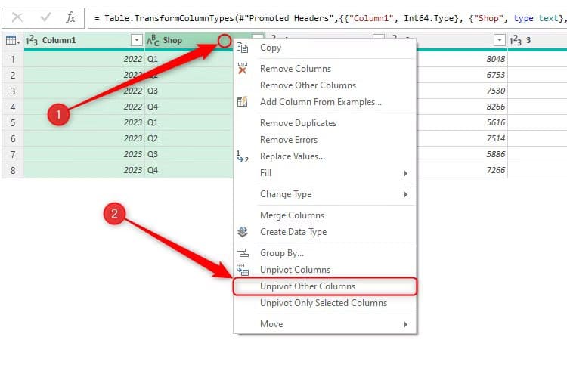Open the Move menu entry

pyautogui.click(x=325, y=324)
